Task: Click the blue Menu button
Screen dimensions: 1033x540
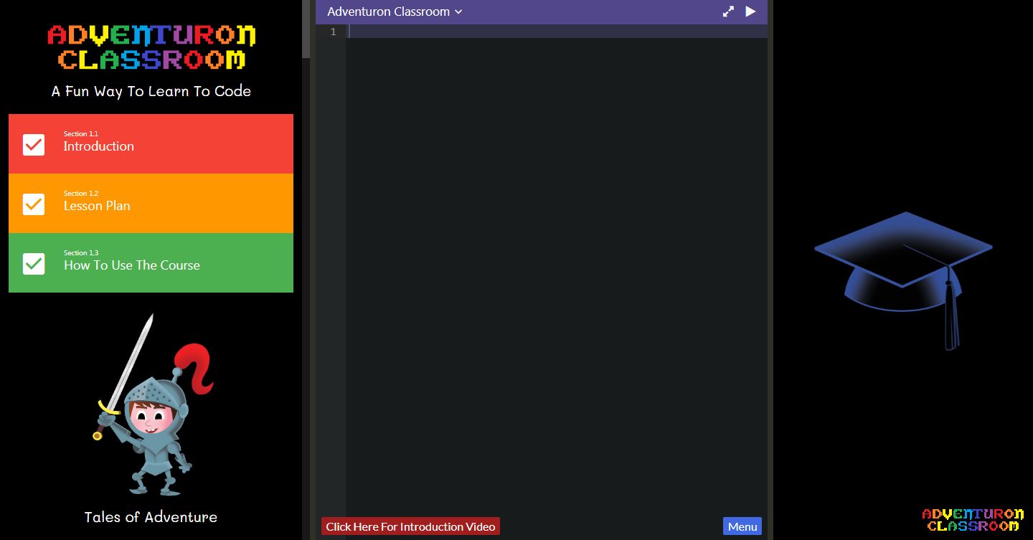Action: 742,526
